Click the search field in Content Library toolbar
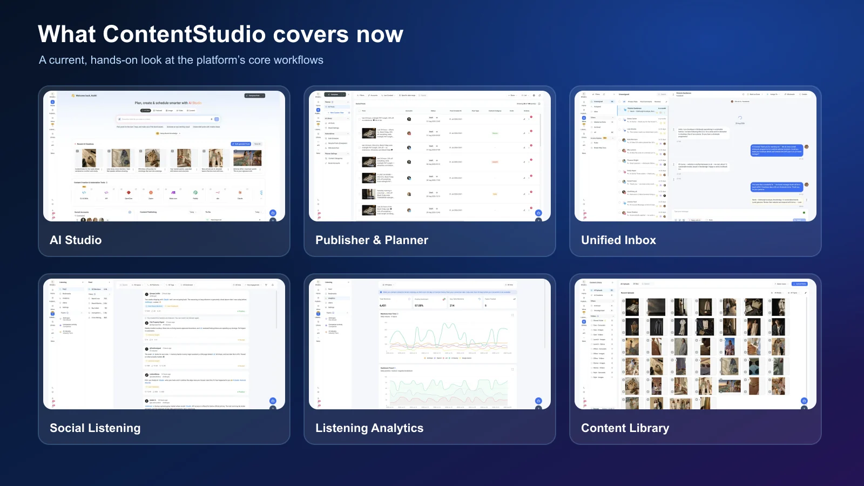This screenshot has height=486, width=864. (x=648, y=284)
